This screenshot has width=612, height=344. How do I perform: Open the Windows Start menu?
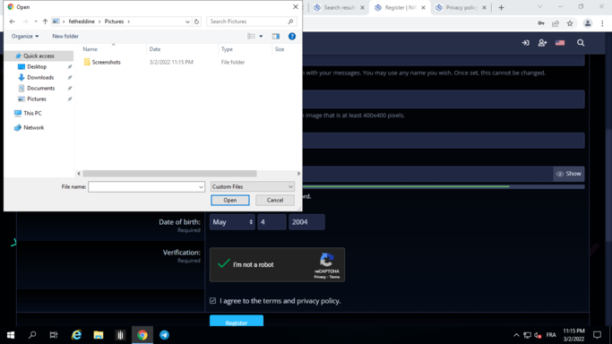tap(11, 335)
